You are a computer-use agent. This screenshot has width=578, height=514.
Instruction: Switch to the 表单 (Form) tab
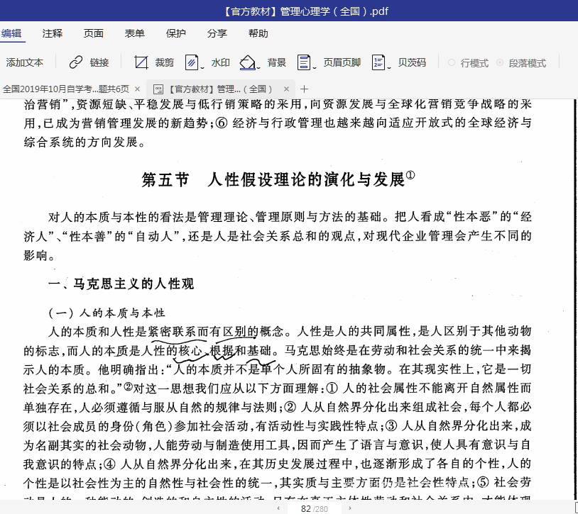pyautogui.click(x=134, y=33)
